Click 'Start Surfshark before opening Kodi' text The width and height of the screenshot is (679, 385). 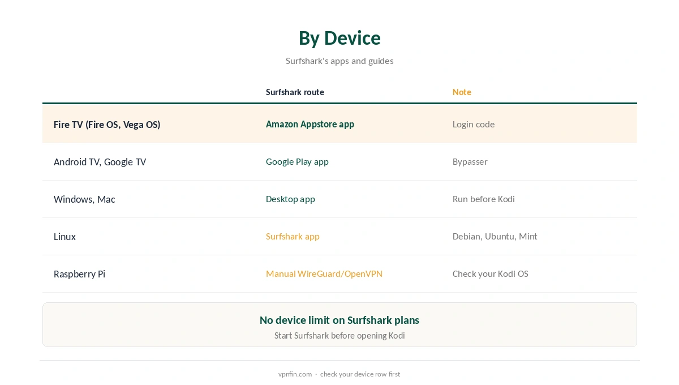[339, 335]
